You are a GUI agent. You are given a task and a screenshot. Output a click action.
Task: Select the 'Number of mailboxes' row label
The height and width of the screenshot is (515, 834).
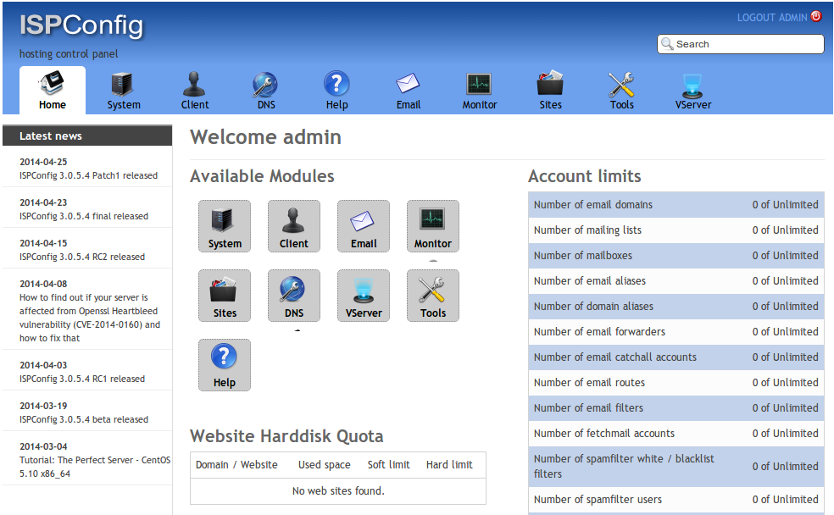[583, 256]
